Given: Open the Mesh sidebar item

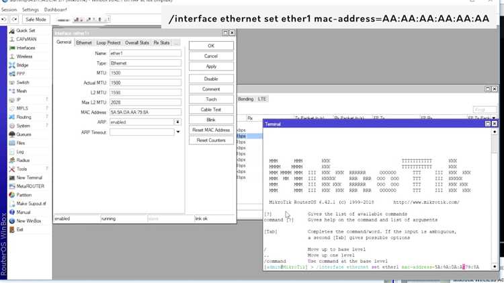Looking at the screenshot, I should [22, 91].
